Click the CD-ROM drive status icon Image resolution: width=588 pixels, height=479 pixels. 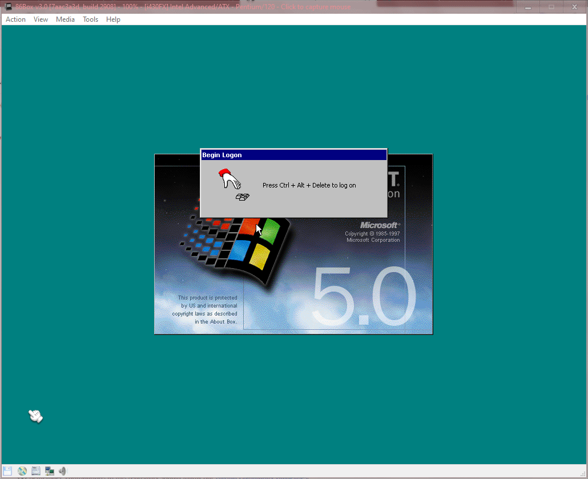pos(22,470)
